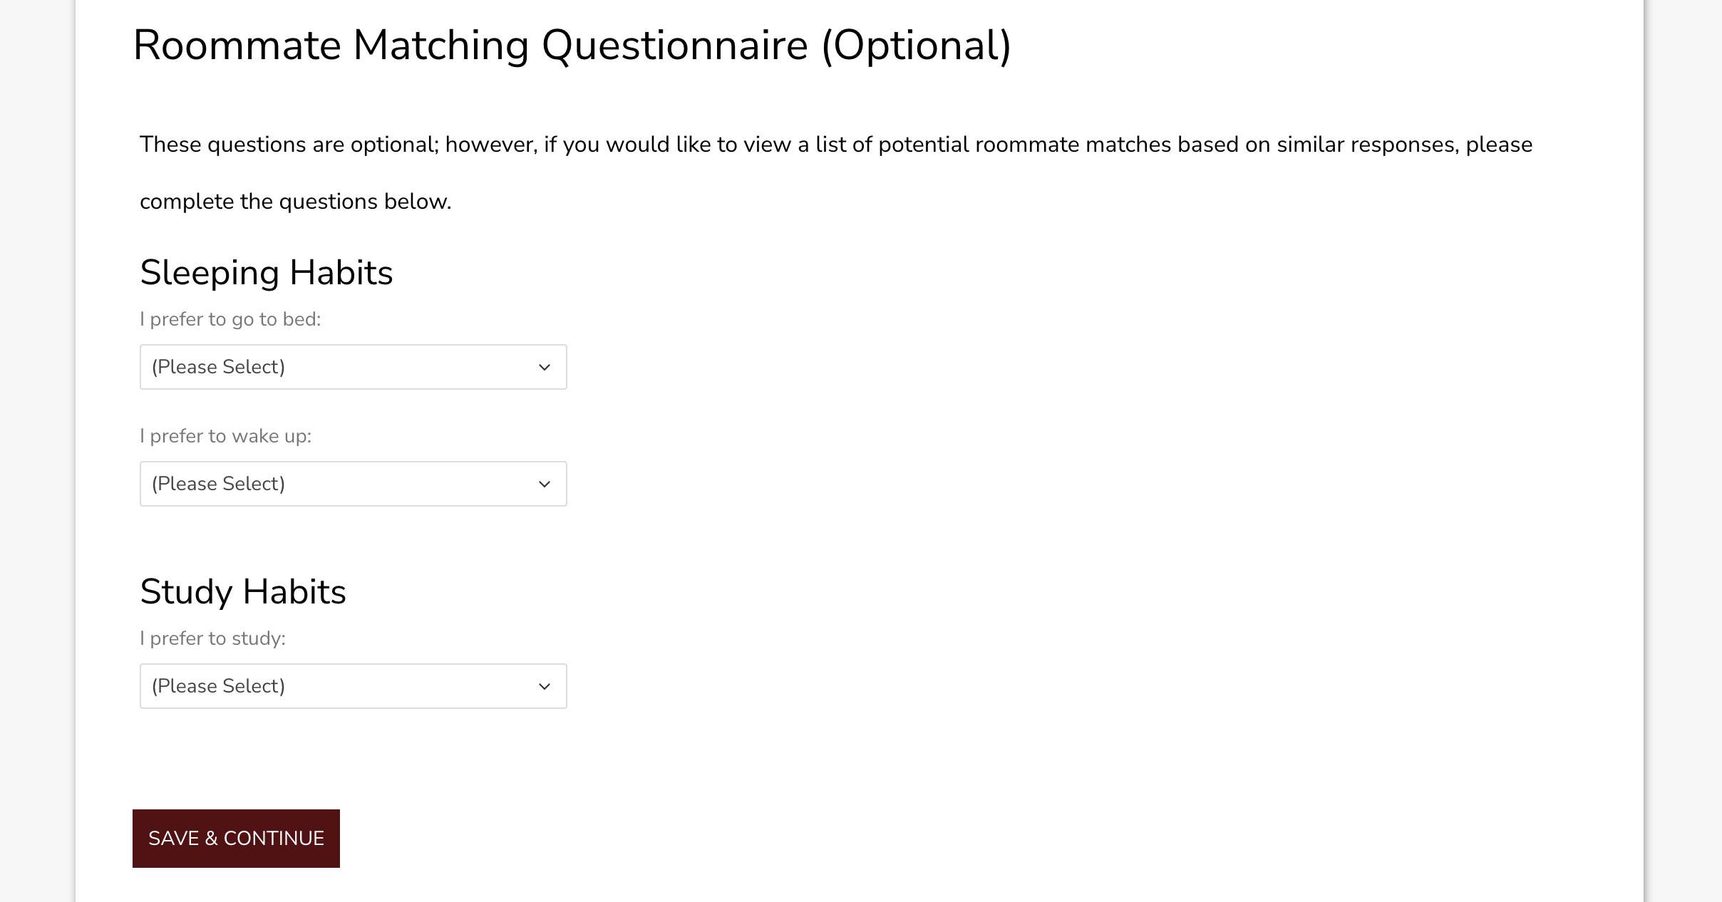Click the "I prefer to wake up:" label
The image size is (1722, 902).
[x=225, y=436]
